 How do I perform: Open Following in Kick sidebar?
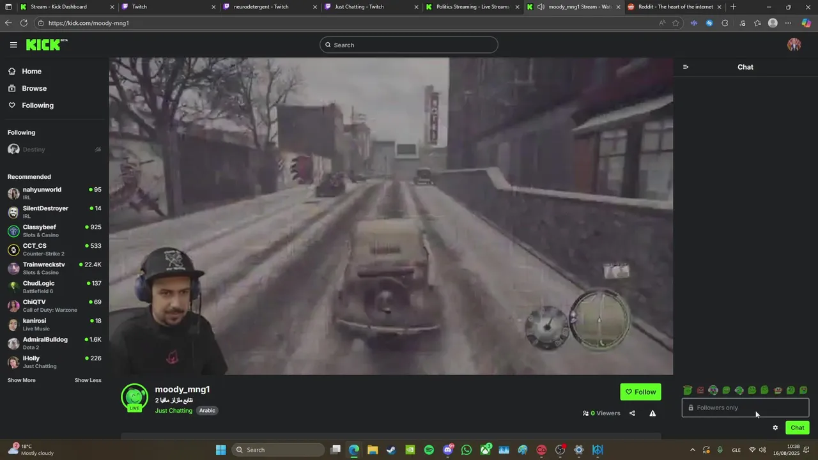point(37,105)
